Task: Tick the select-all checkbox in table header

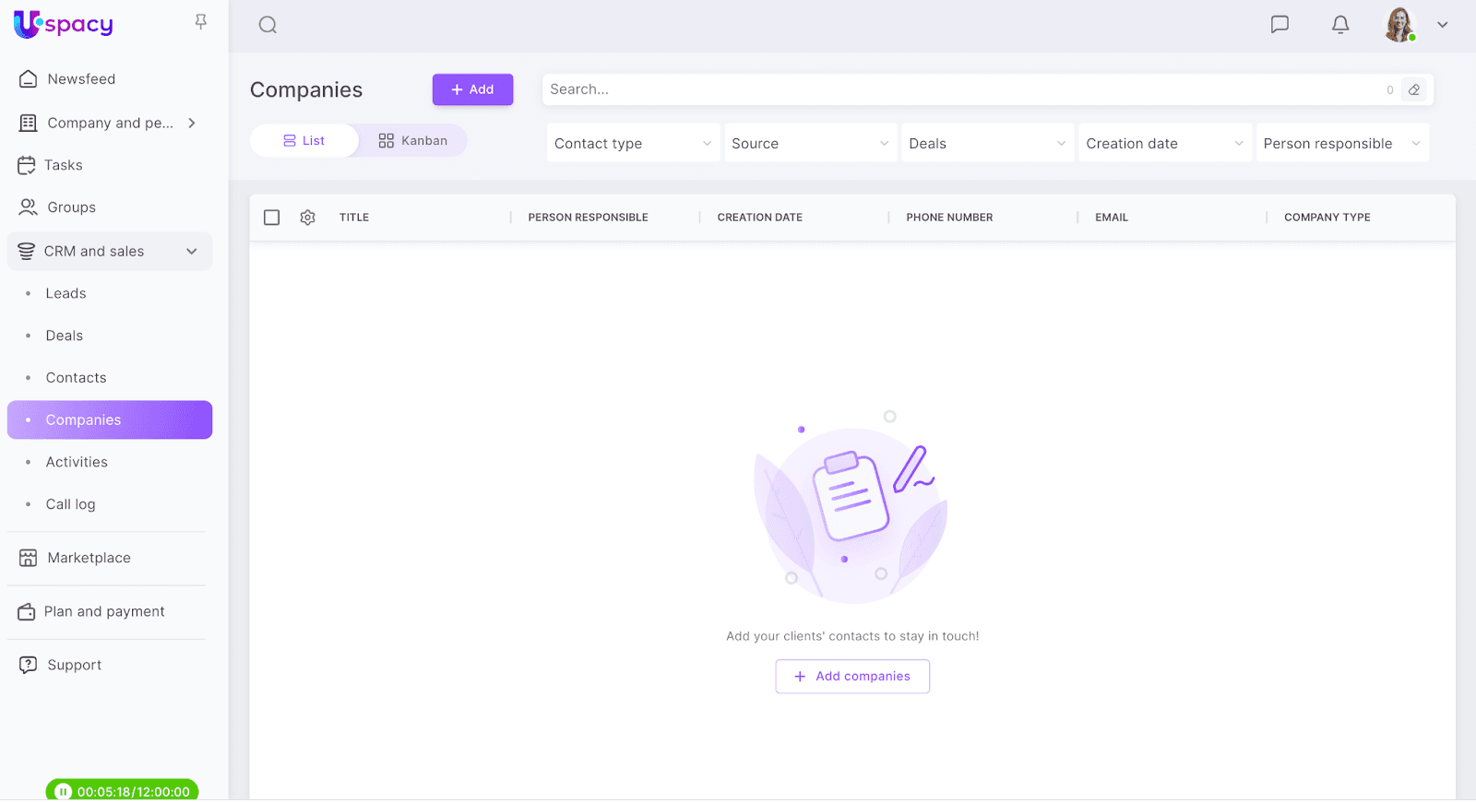Action: [x=272, y=218]
